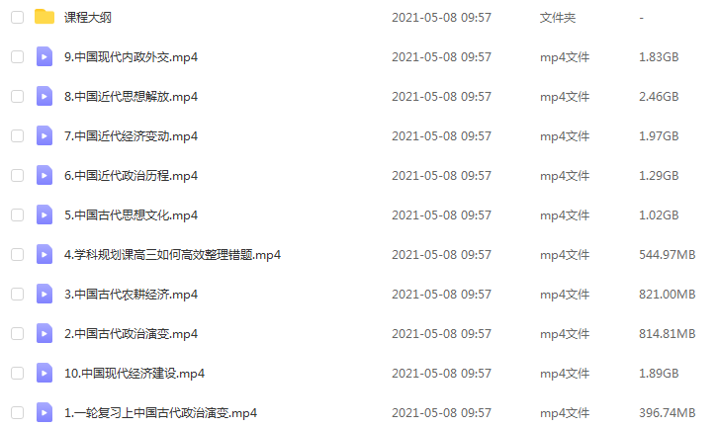
Task: Click the video icon for 8.中国近代思想解放.mp4
Action: click(x=45, y=96)
